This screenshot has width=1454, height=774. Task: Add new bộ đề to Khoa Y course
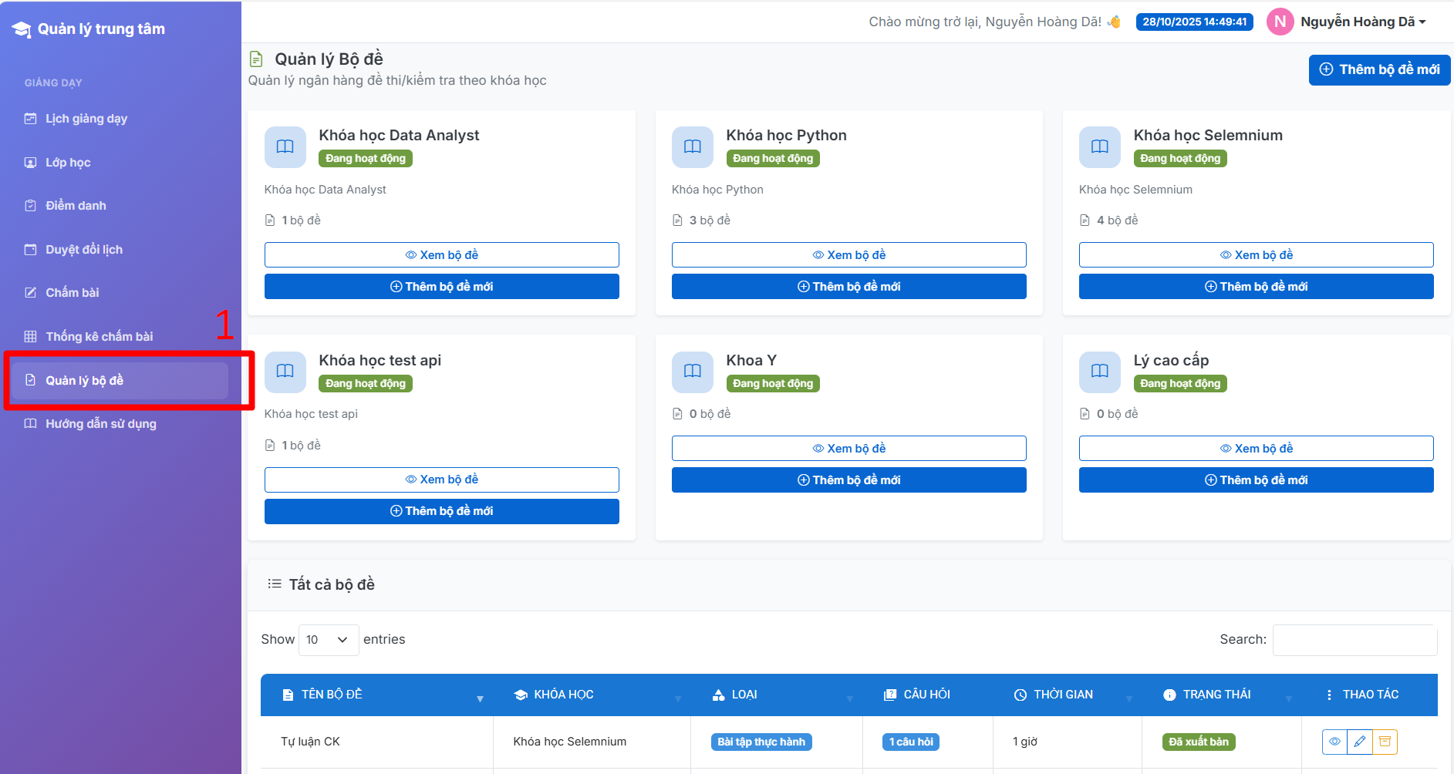click(848, 480)
